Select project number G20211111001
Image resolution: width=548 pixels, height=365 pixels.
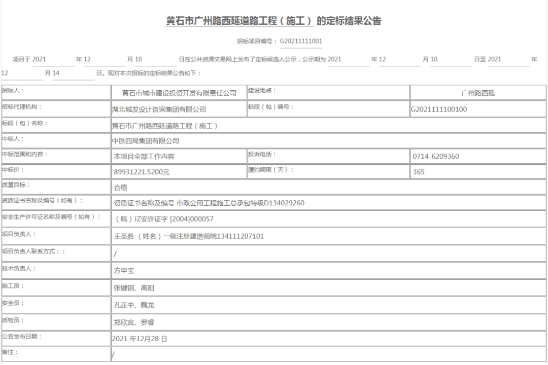301,41
